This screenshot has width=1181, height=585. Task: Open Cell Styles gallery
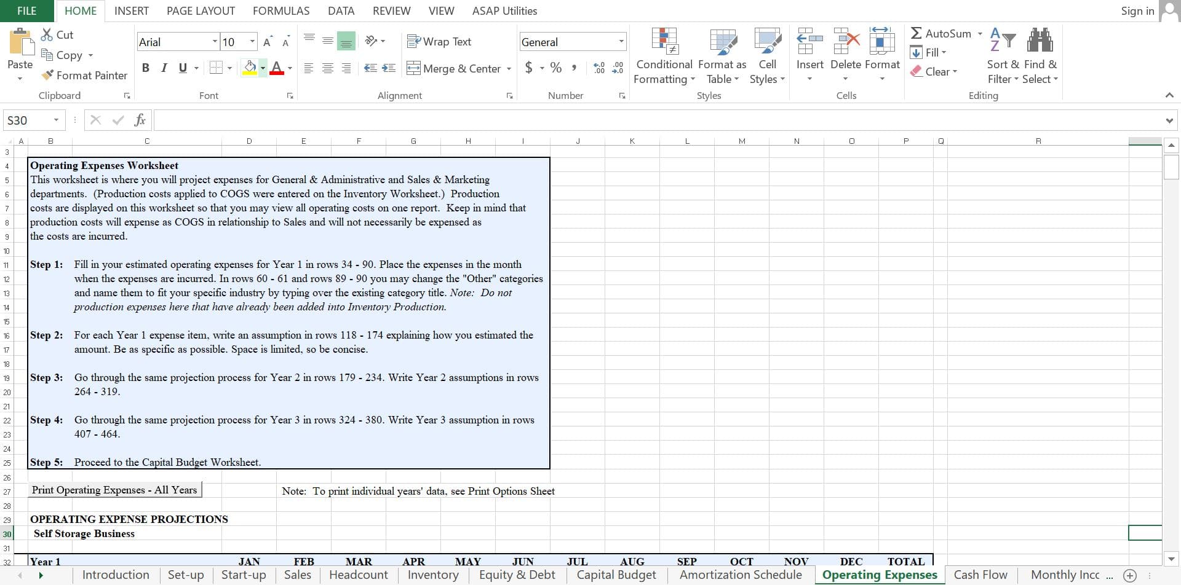click(x=768, y=57)
